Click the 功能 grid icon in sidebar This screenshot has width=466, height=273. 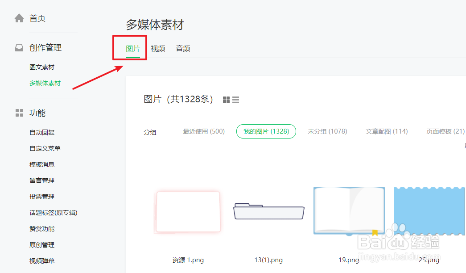click(x=19, y=113)
